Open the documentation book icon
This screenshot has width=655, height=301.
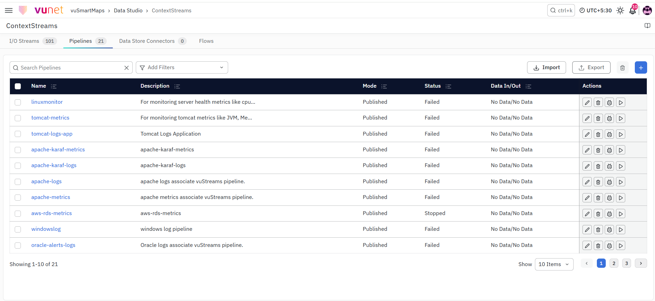pos(647,26)
